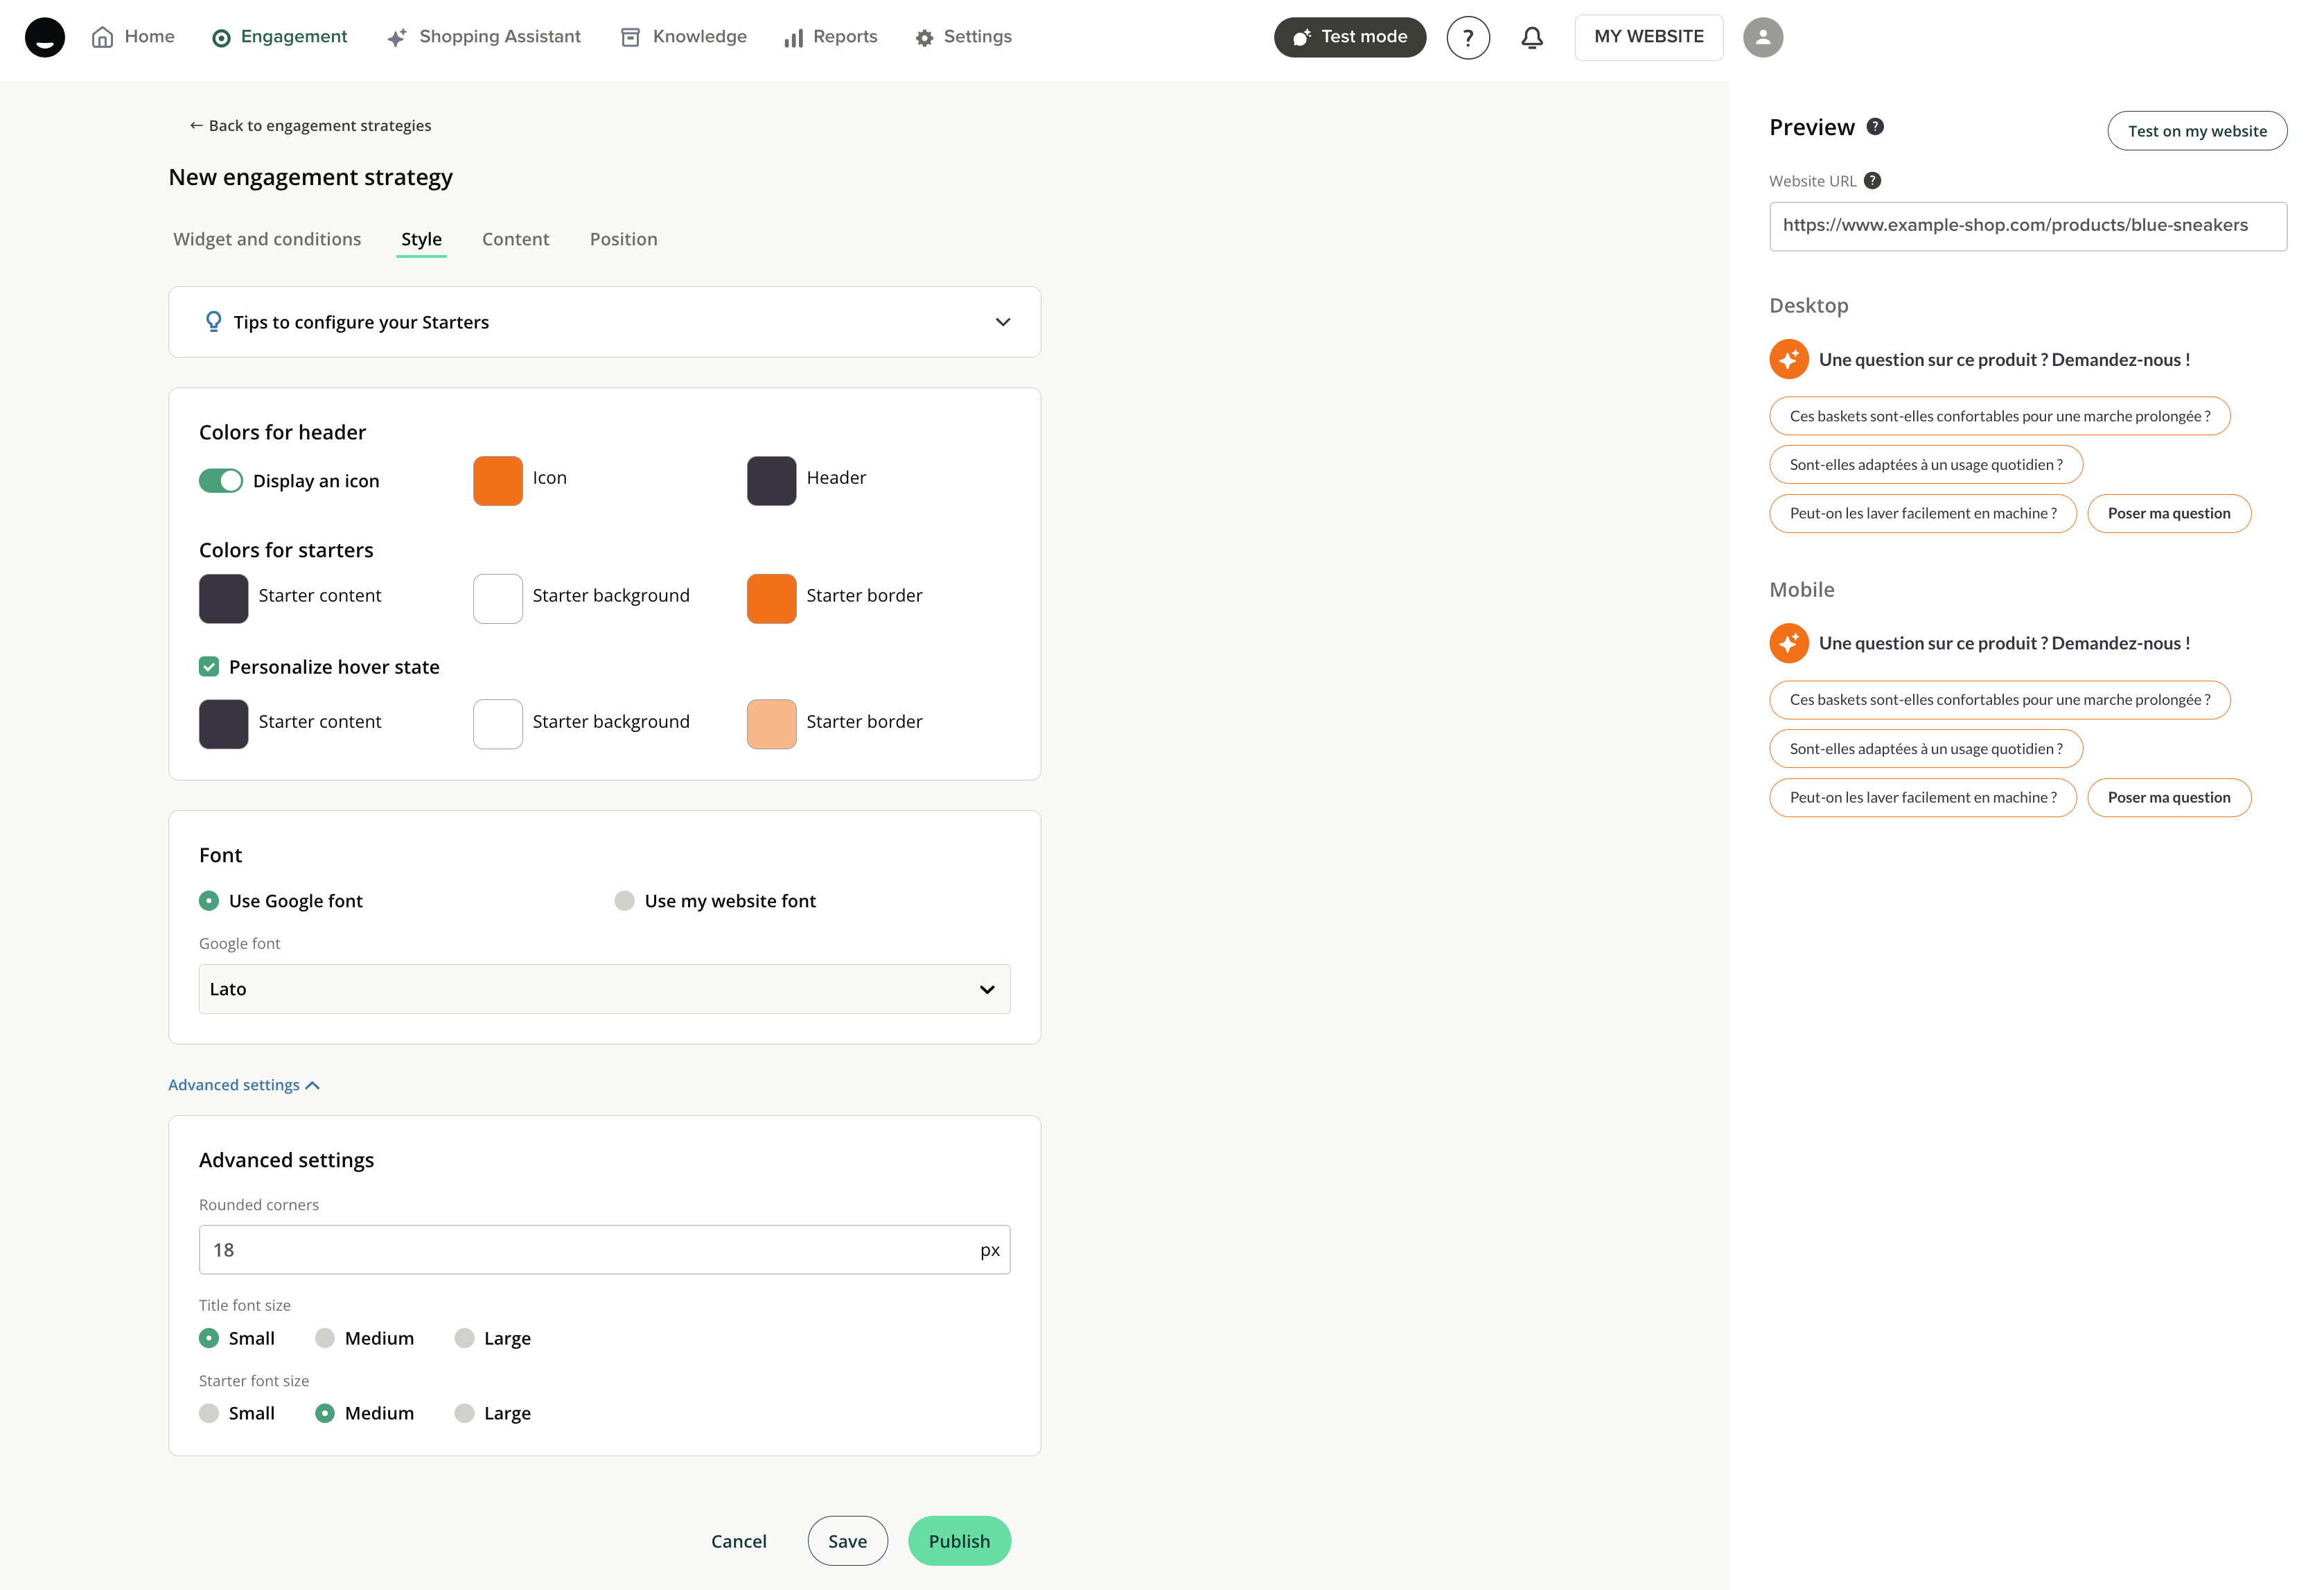
Task: Click Desktop Poser ma question button
Action: [x=2169, y=513]
